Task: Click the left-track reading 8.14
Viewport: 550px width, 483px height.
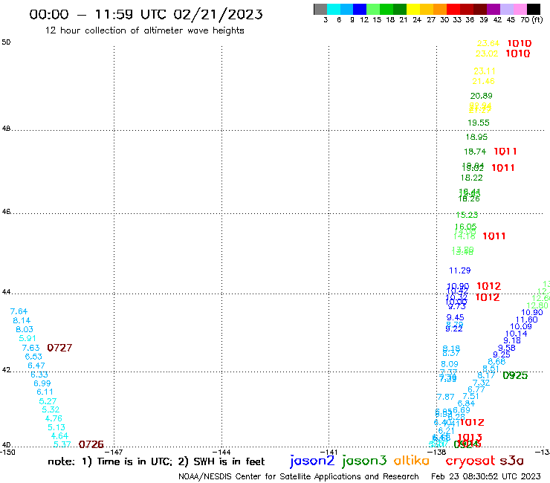Action: [x=22, y=320]
